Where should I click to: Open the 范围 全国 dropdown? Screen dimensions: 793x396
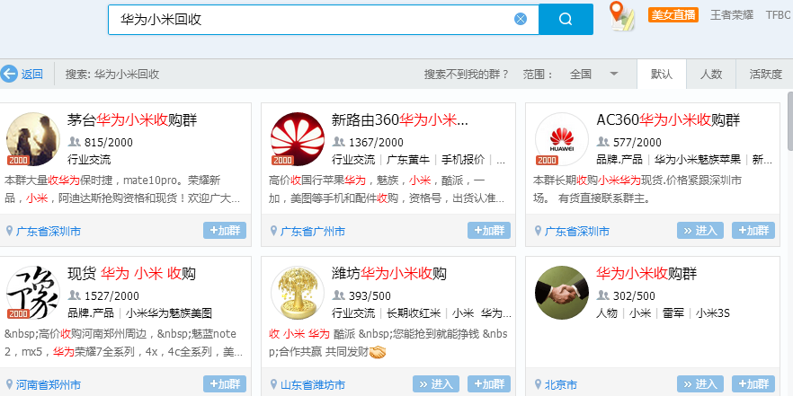[593, 75]
